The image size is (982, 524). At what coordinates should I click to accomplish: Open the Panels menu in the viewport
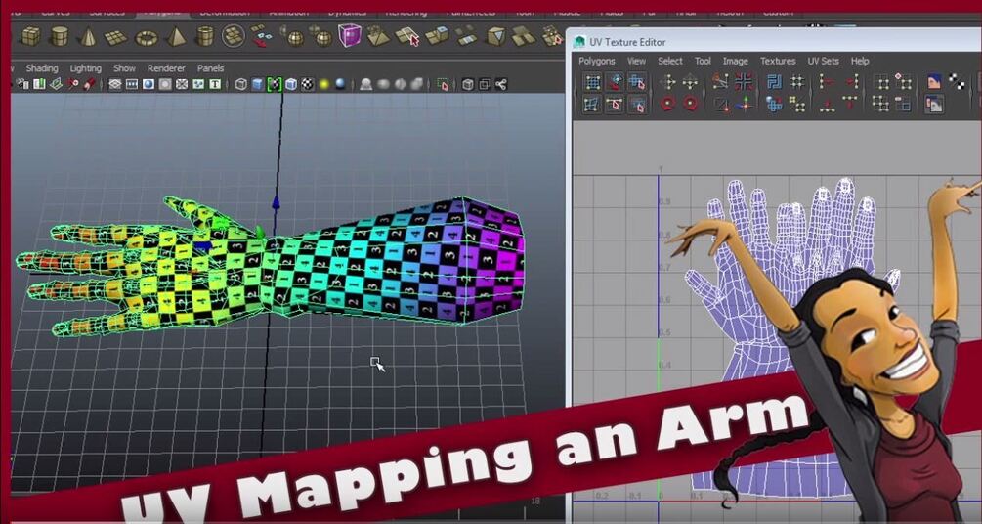[210, 68]
